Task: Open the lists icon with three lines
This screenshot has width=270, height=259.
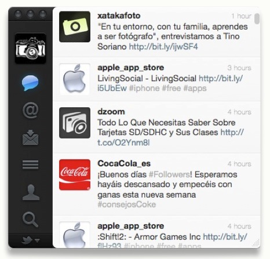Action: [30, 165]
